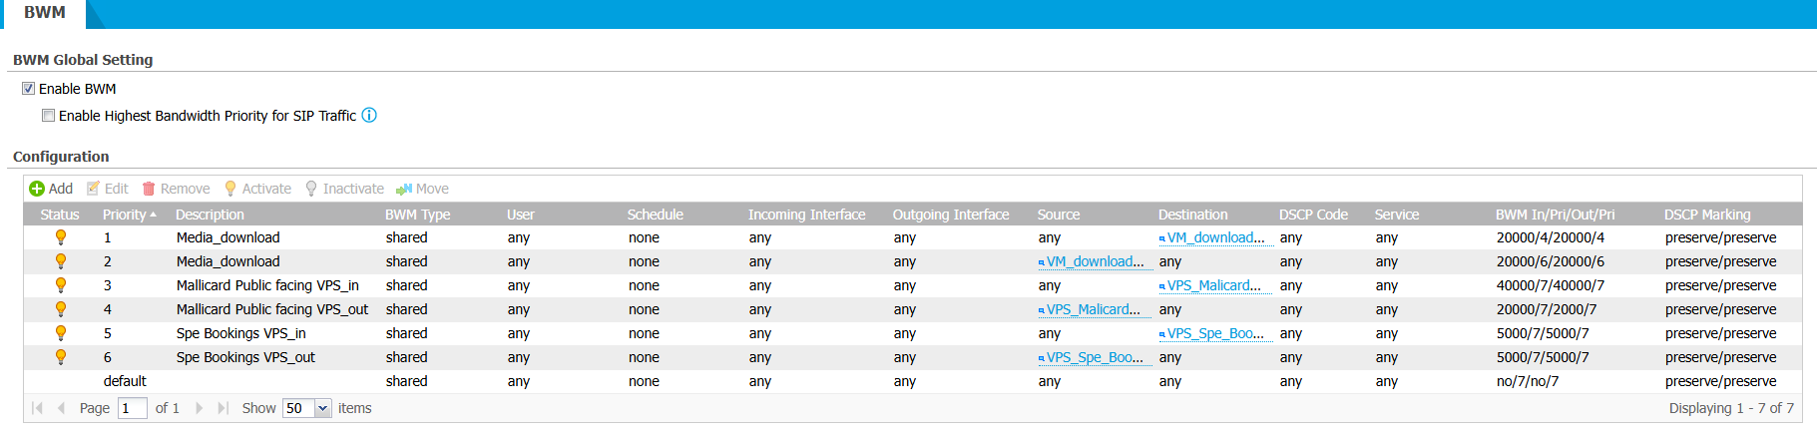Toggle status bulb for Mallicard VPS_out rule

coord(61,309)
